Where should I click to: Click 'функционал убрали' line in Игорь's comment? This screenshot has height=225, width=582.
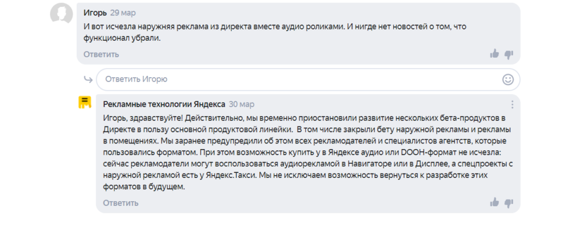pyautogui.click(x=122, y=38)
